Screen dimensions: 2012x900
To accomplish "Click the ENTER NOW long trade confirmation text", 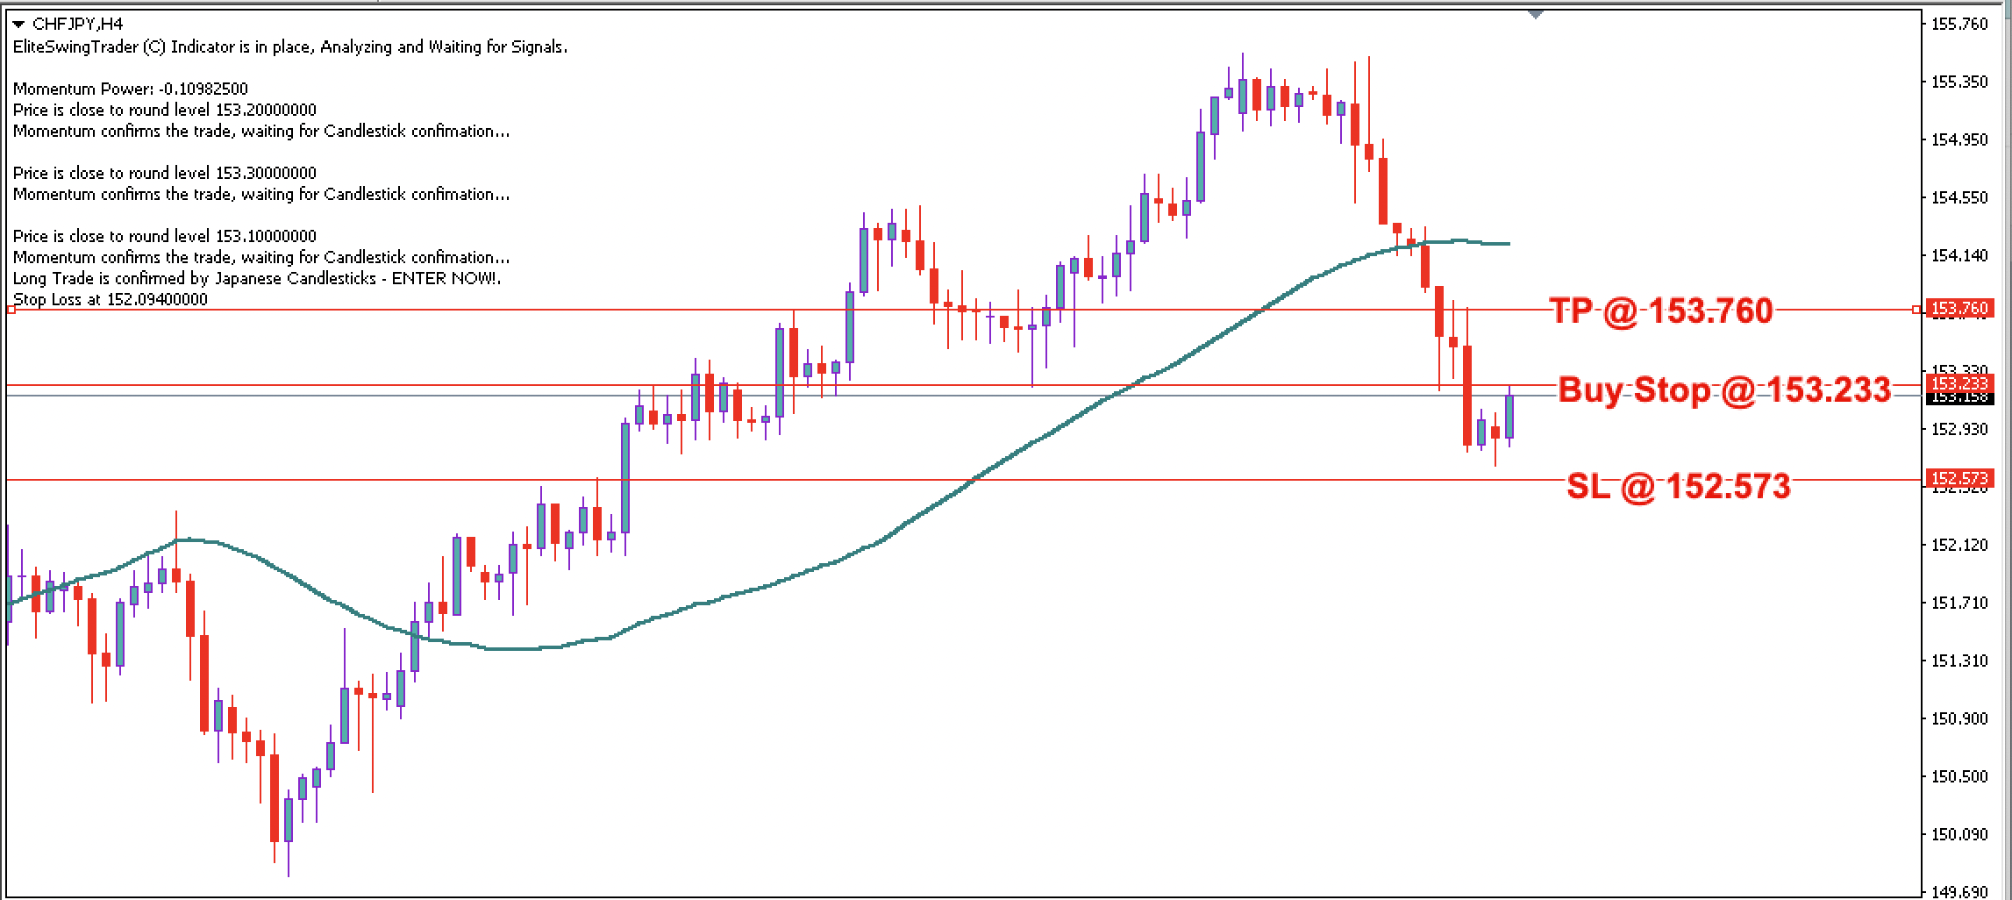I will coord(254,277).
